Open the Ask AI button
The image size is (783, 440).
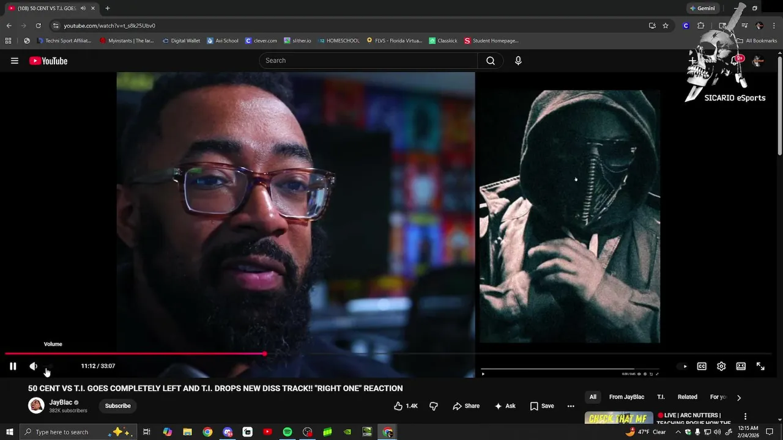point(505,406)
